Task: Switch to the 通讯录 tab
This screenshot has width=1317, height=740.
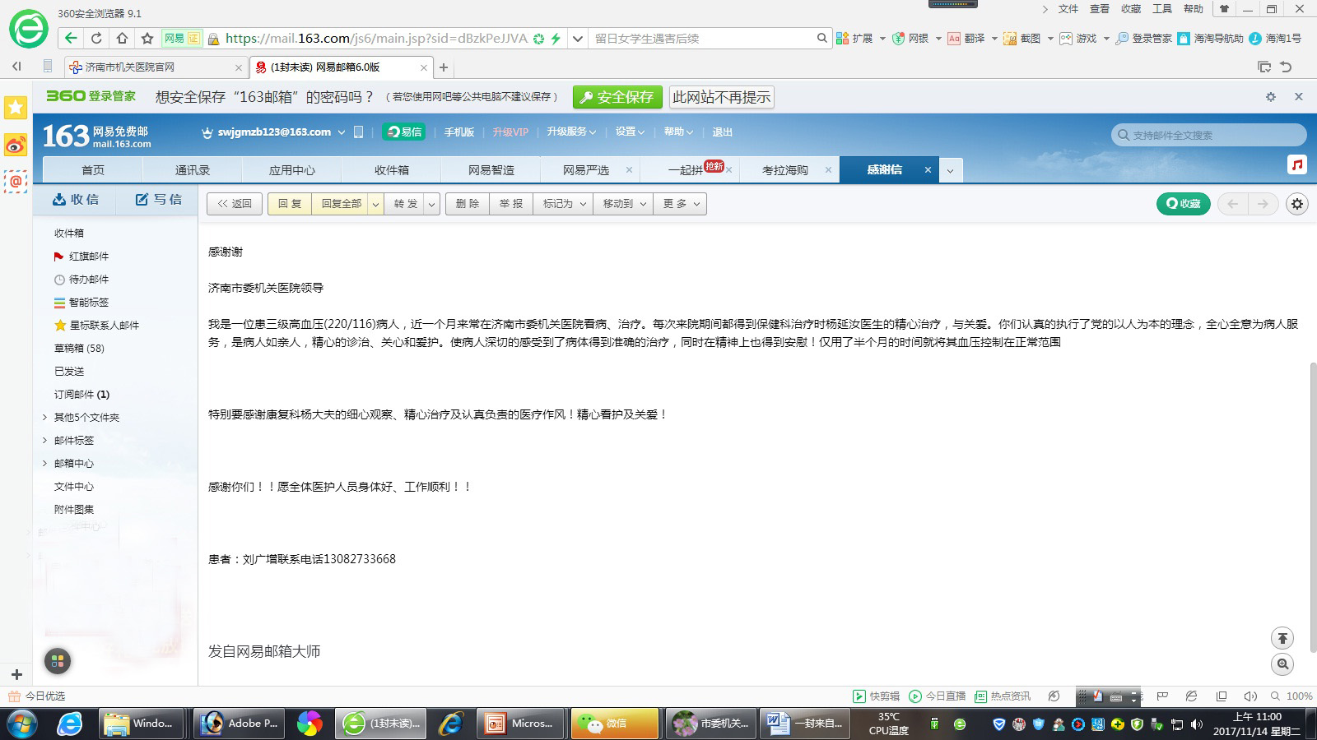Action: tap(193, 170)
